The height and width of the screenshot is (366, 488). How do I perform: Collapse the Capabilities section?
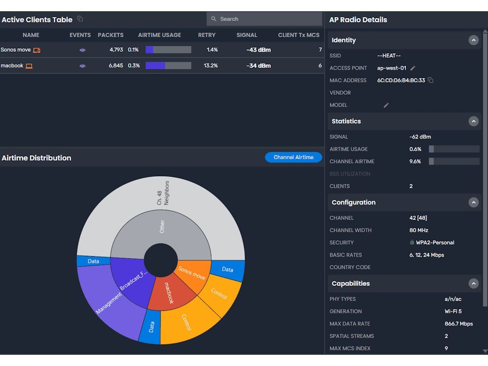pyautogui.click(x=473, y=284)
